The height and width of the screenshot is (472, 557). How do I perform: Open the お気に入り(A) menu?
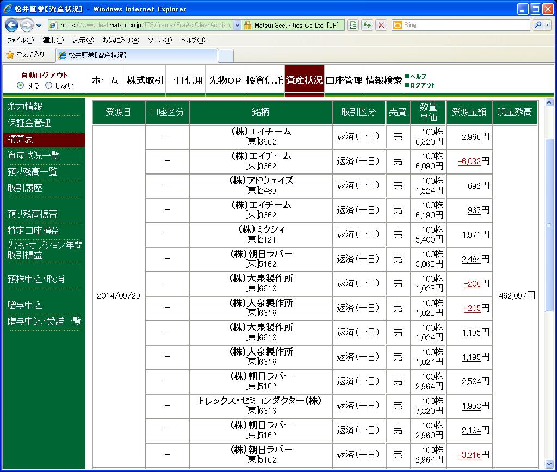tap(121, 40)
